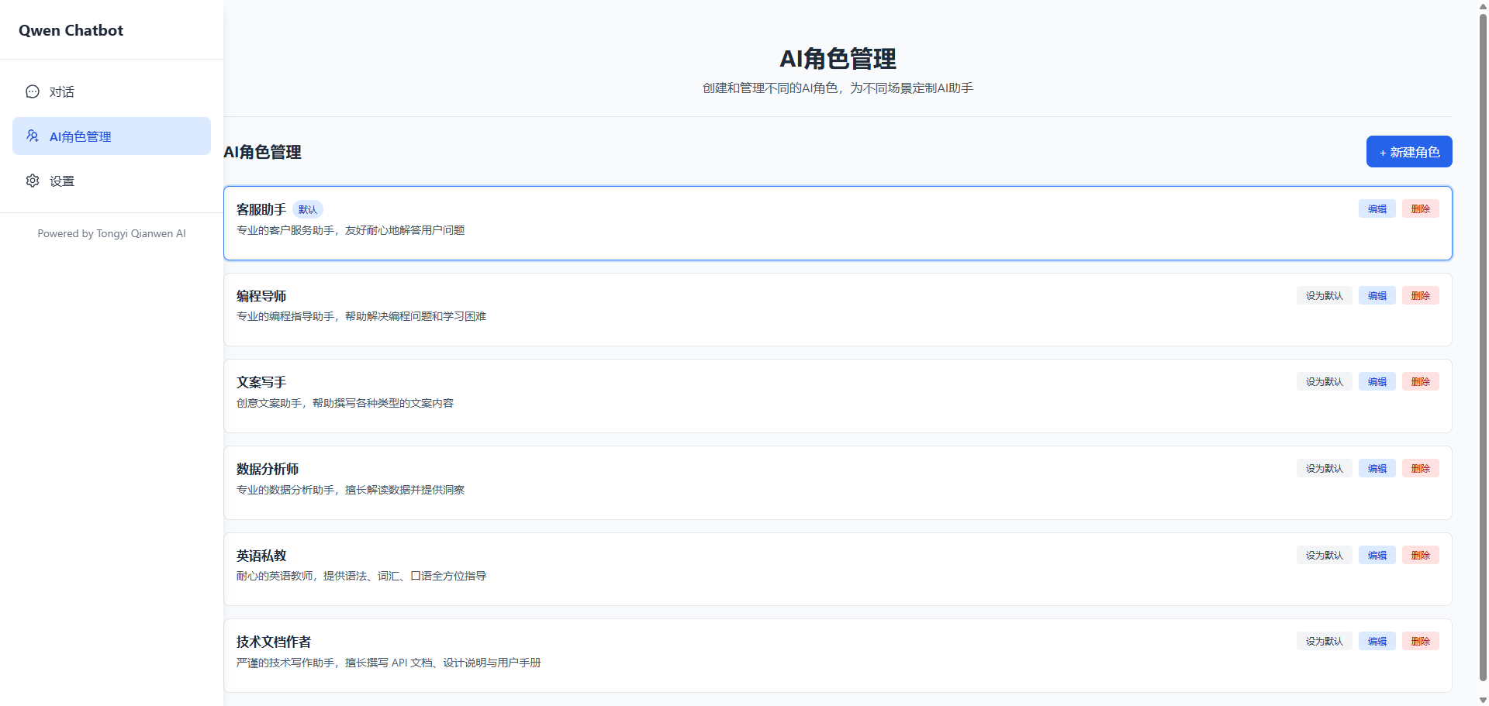Click the gear icon beside 设置
The height and width of the screenshot is (706, 1489).
click(x=33, y=181)
